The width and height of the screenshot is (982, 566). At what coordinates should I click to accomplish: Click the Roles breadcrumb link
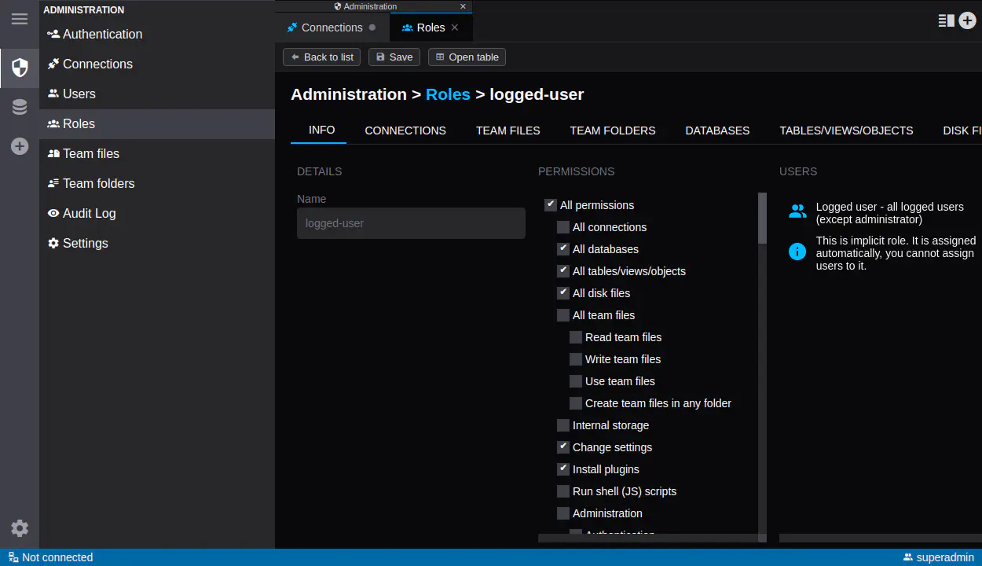pos(448,94)
